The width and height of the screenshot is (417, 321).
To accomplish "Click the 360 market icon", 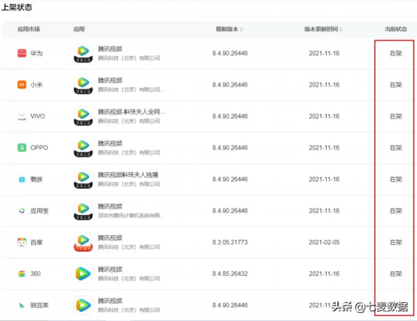I will click(x=22, y=274).
